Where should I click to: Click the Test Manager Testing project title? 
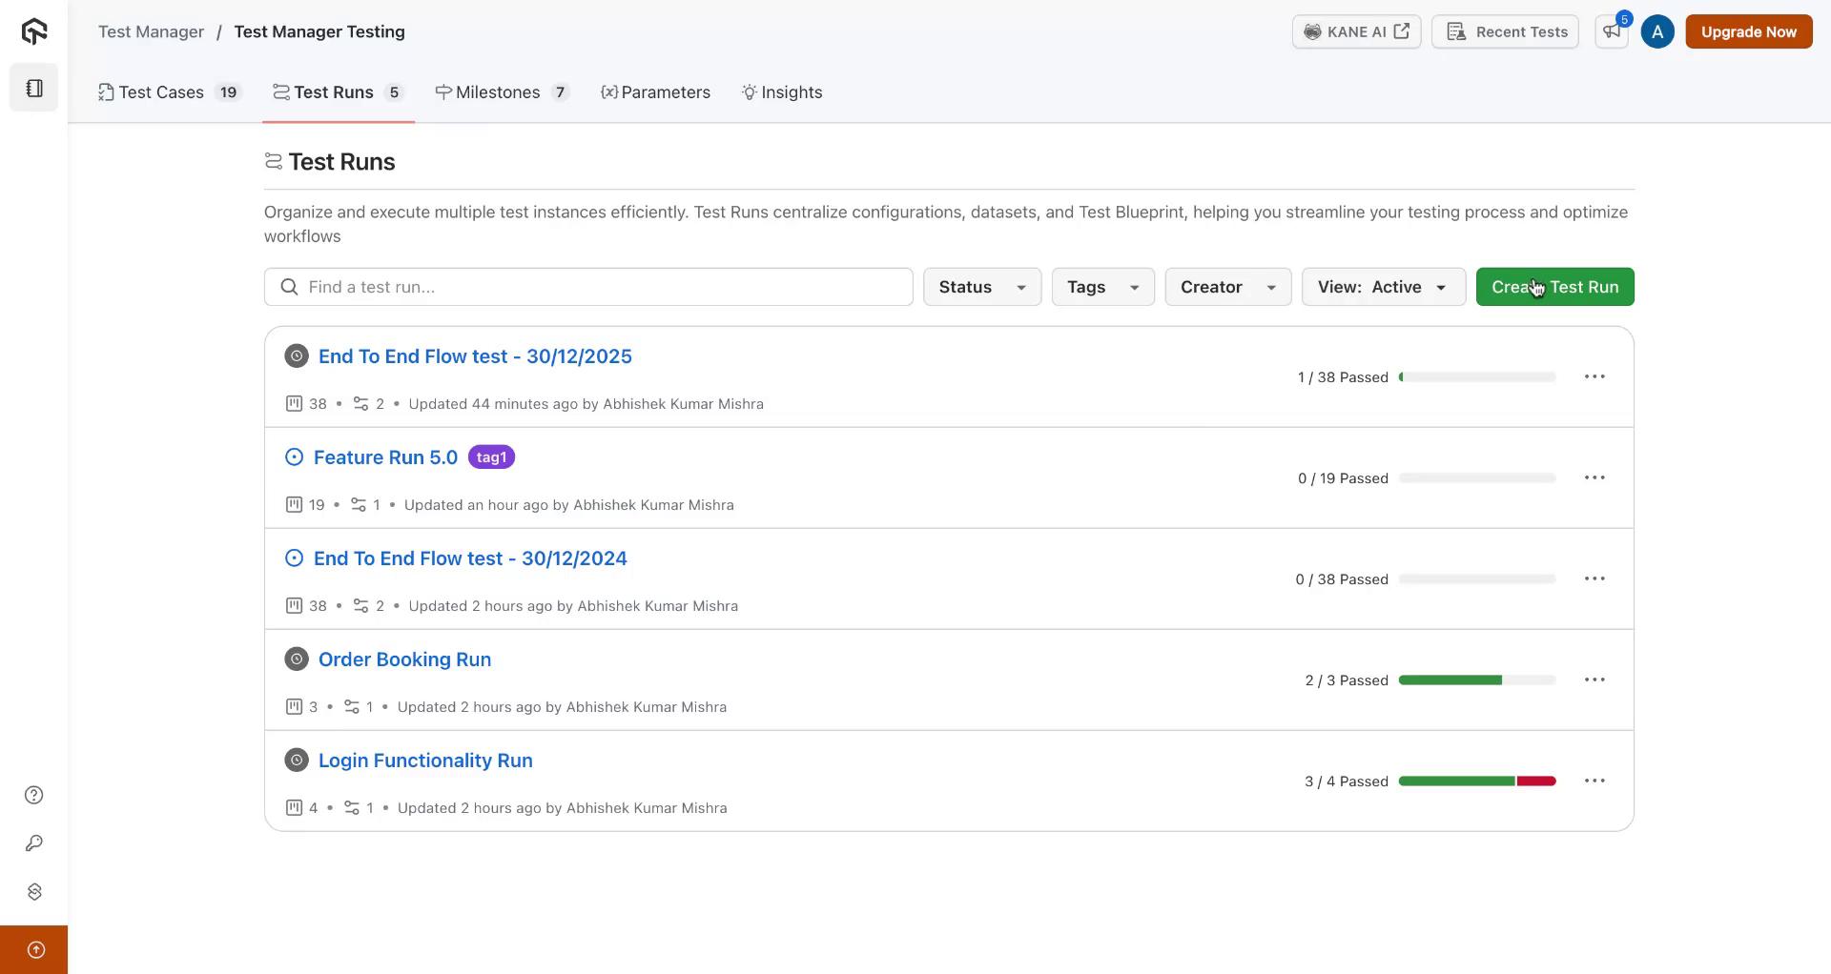tap(319, 31)
